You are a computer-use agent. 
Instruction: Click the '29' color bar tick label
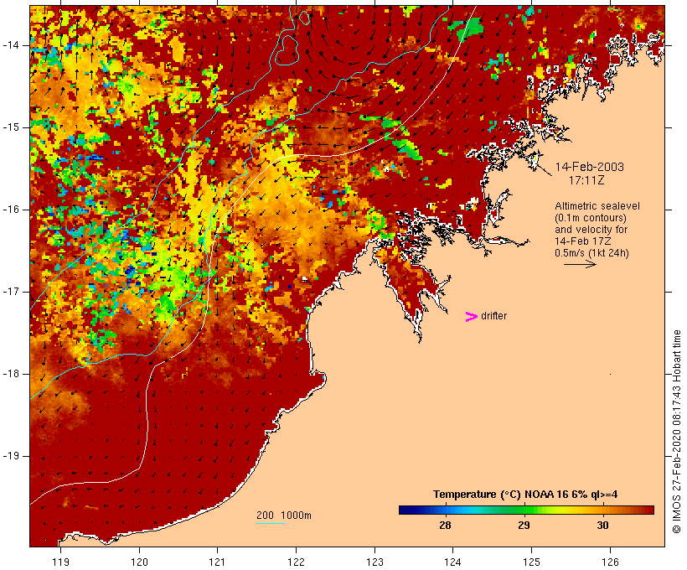coord(524,526)
